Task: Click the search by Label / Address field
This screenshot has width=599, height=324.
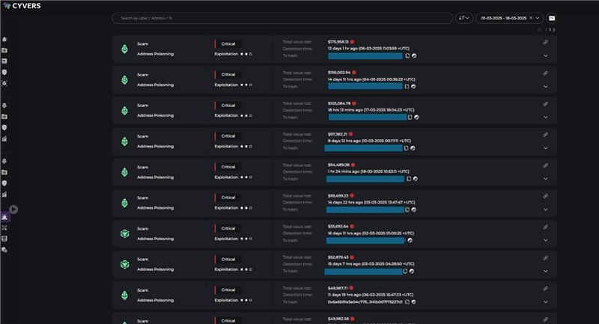Action: pos(281,18)
